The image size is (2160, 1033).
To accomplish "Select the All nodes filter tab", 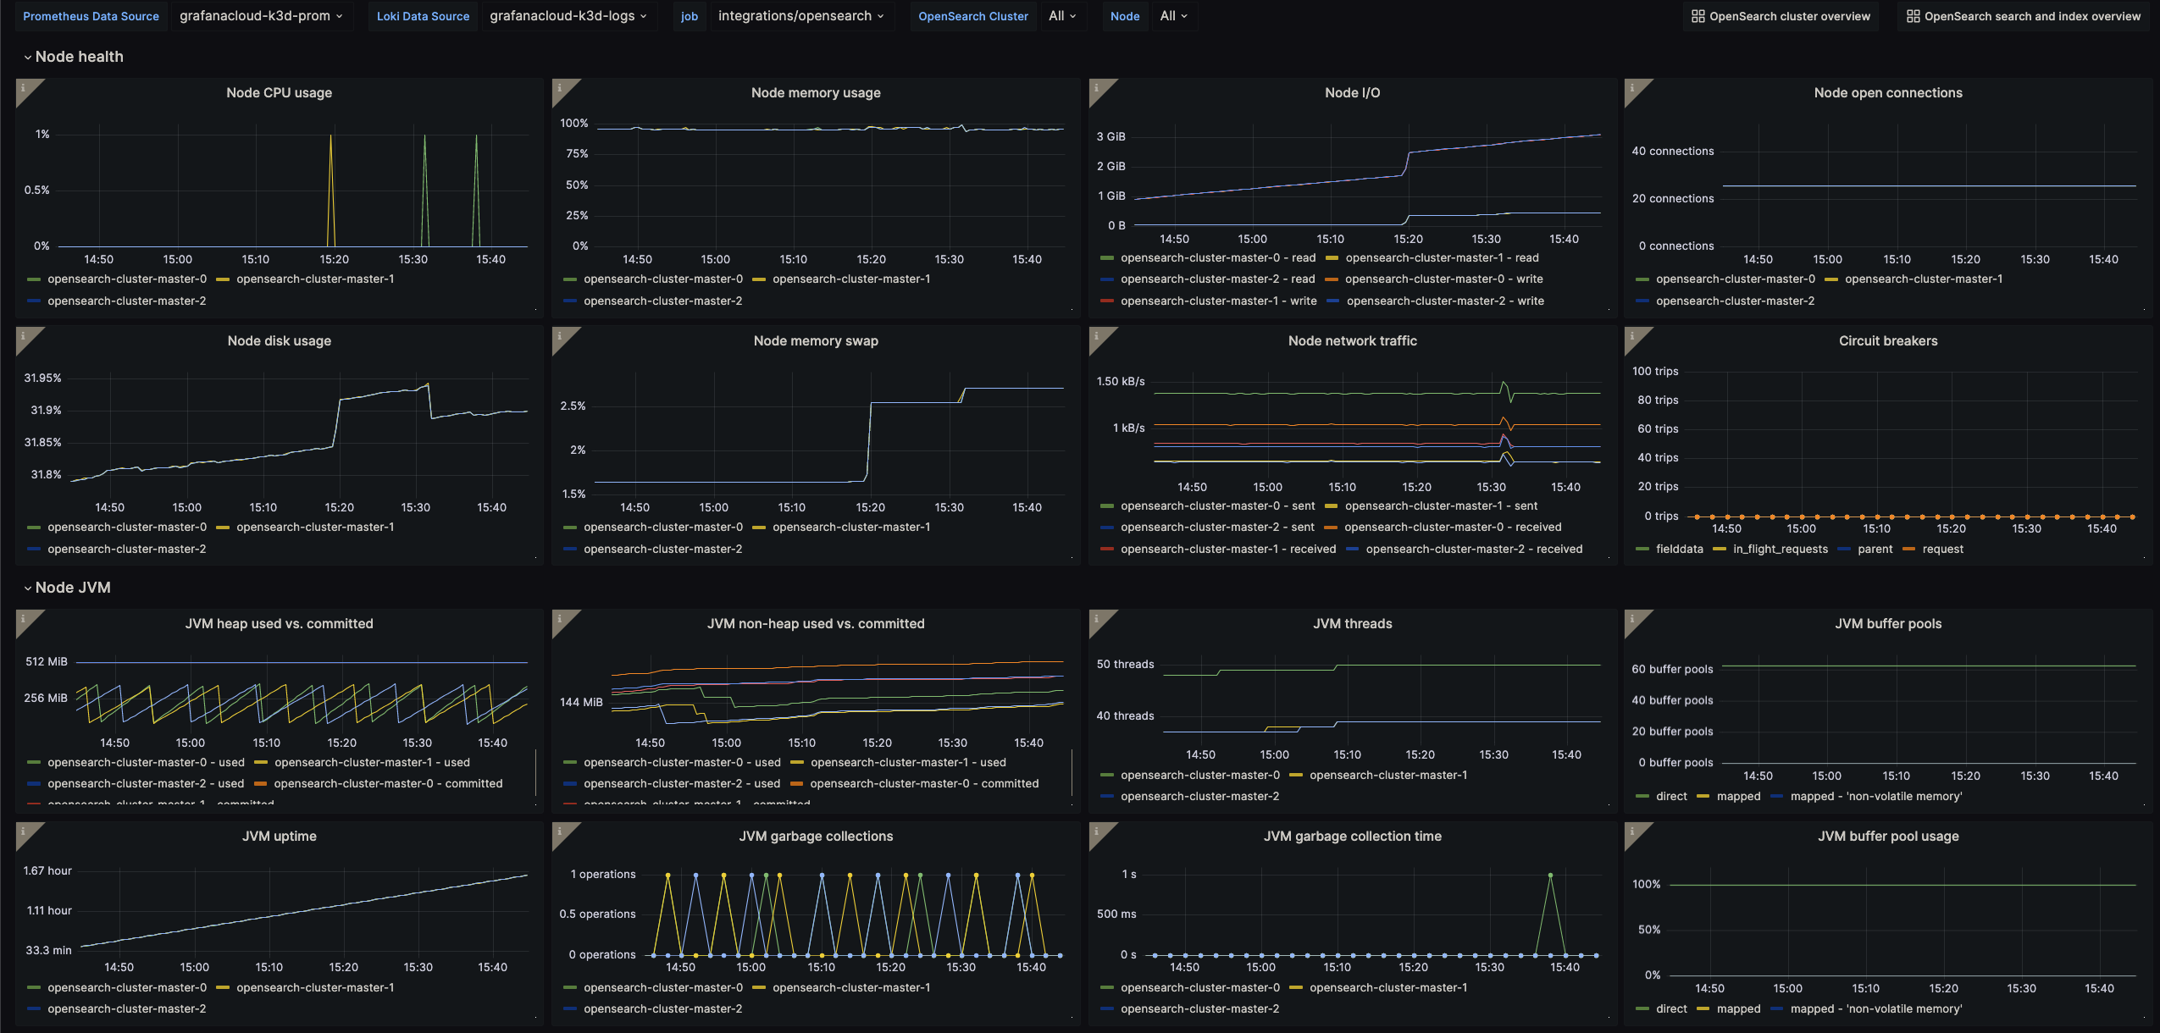I will pyautogui.click(x=1172, y=15).
